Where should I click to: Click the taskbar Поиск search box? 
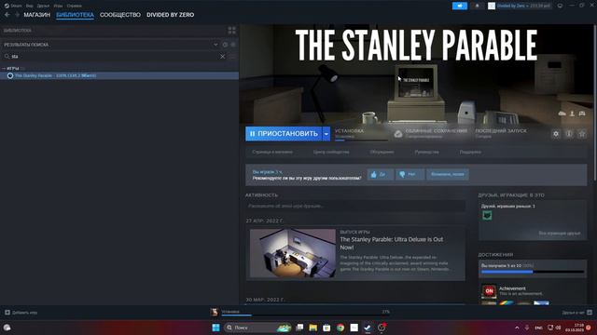click(257, 328)
